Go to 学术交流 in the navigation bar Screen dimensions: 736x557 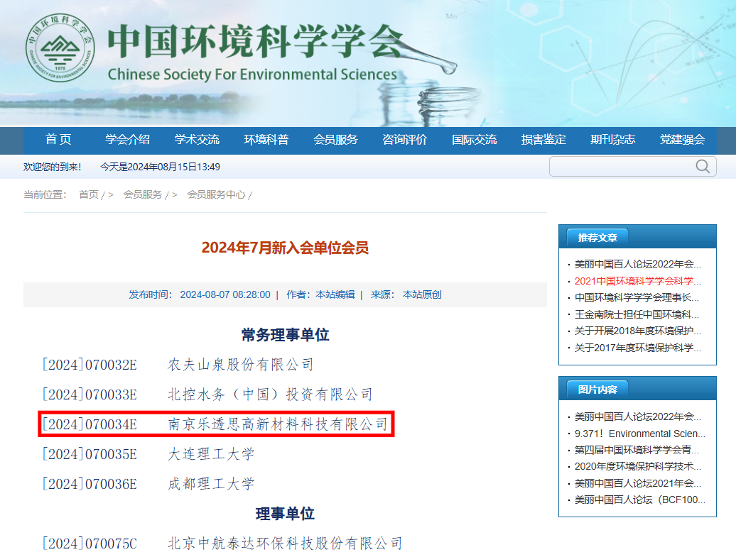tap(197, 139)
